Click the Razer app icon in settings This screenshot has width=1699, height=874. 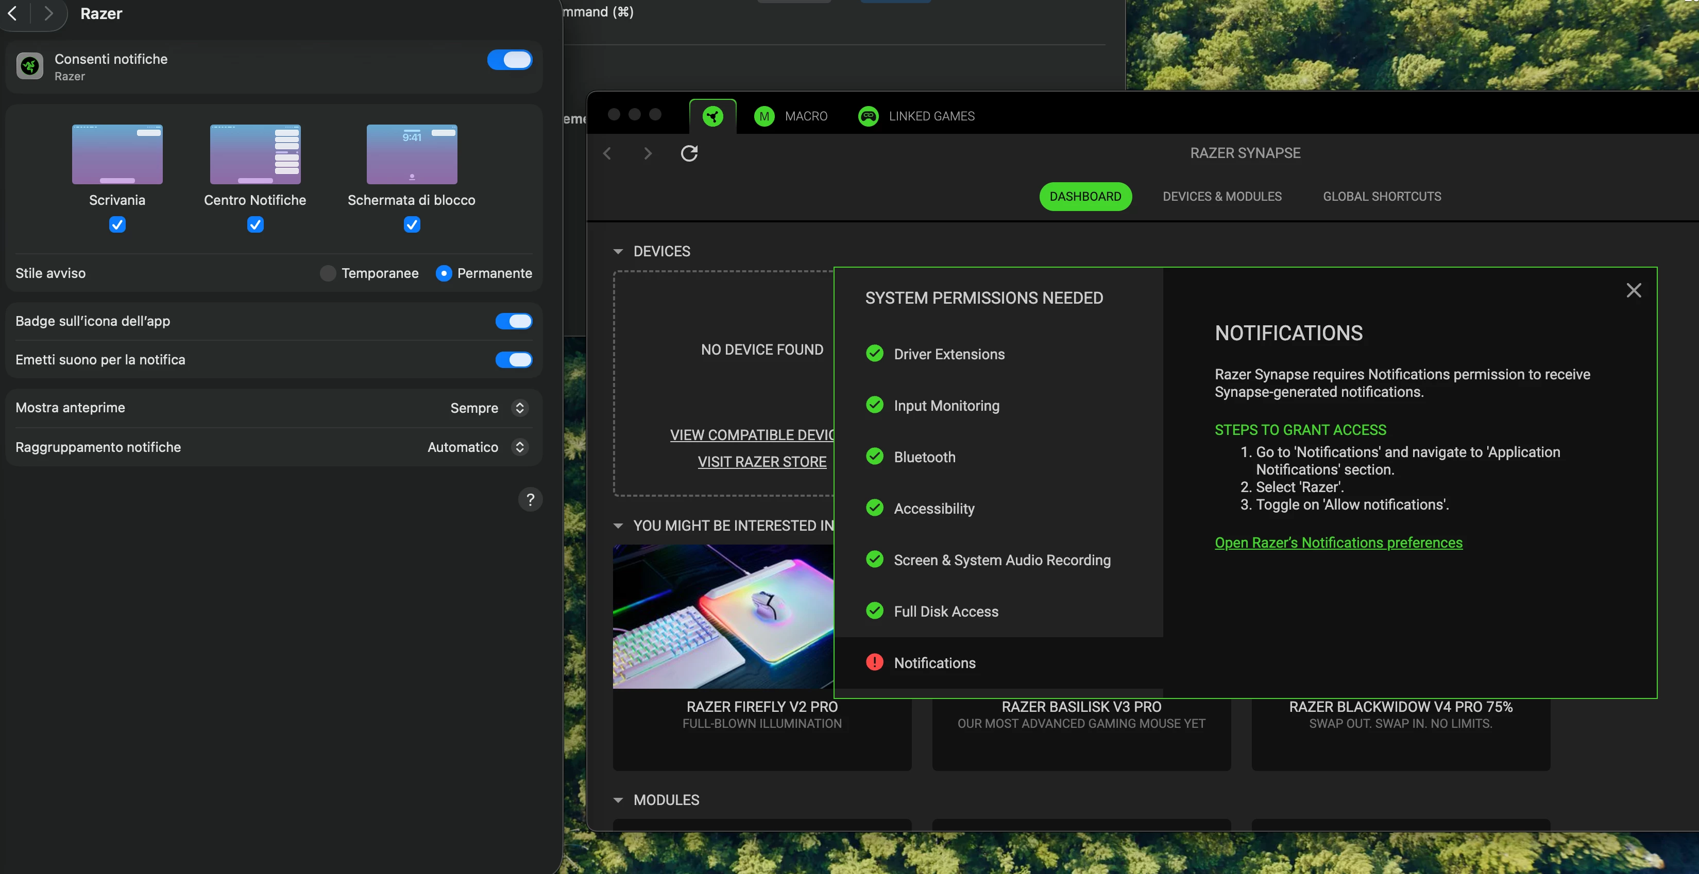pyautogui.click(x=30, y=66)
